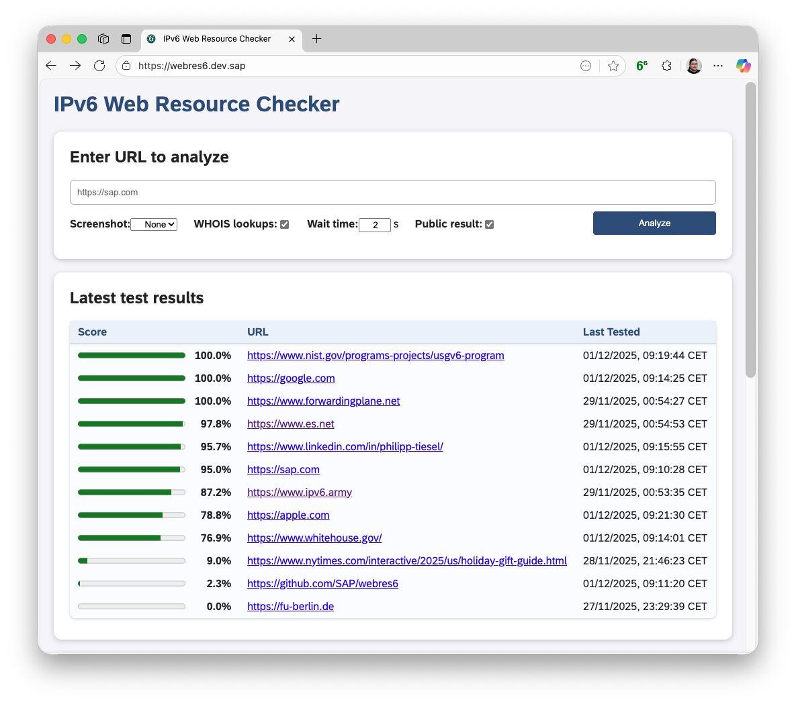Viewport: 796px width, 704px height.
Task: Select the IPv6 Web Resource Checker tab
Action: point(216,39)
